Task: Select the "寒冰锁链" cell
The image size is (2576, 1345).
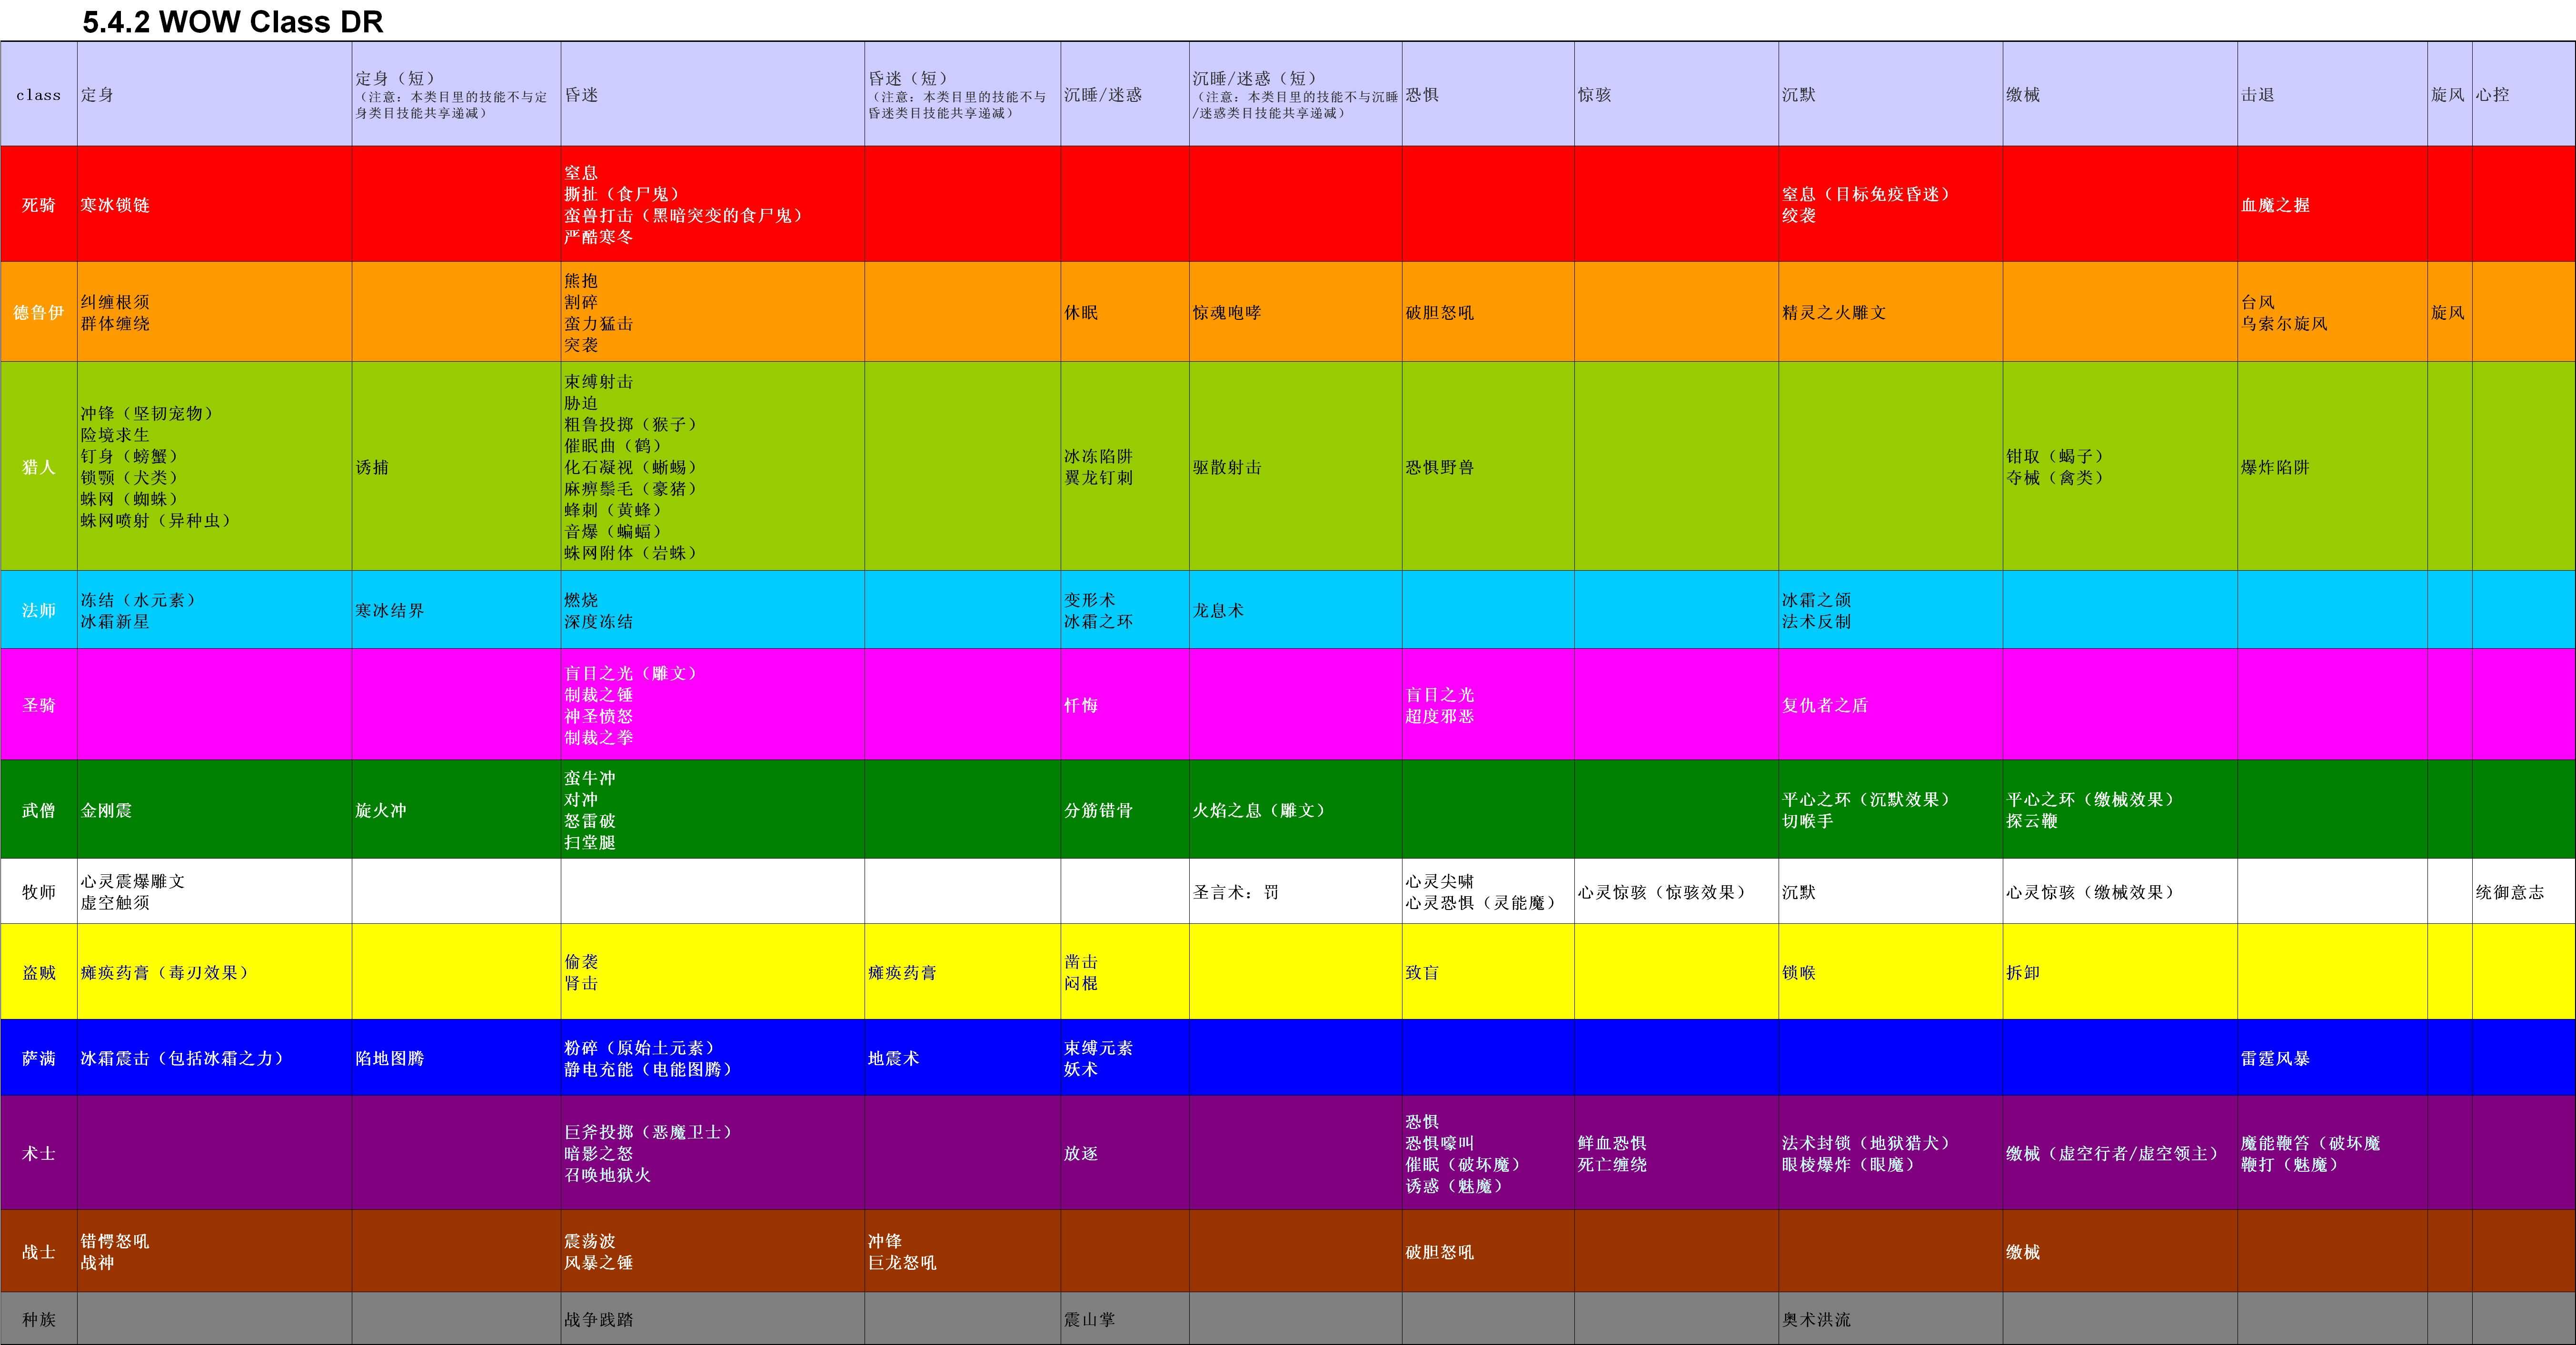Action: click(215, 204)
